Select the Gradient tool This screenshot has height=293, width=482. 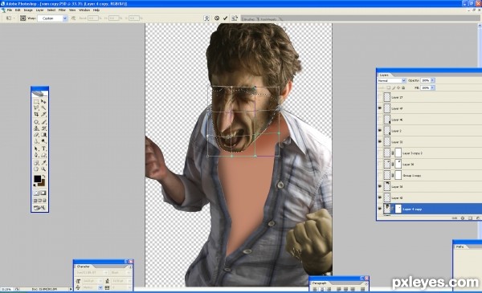(43, 135)
